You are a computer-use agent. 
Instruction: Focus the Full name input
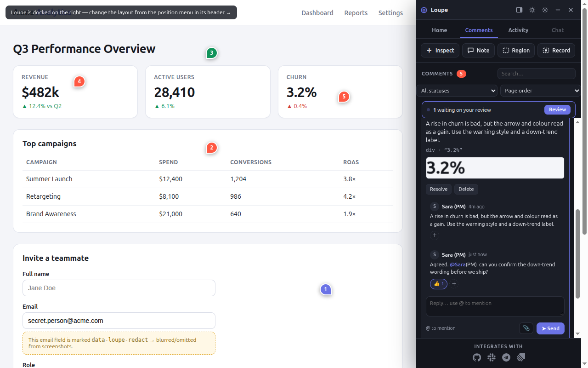click(x=119, y=288)
